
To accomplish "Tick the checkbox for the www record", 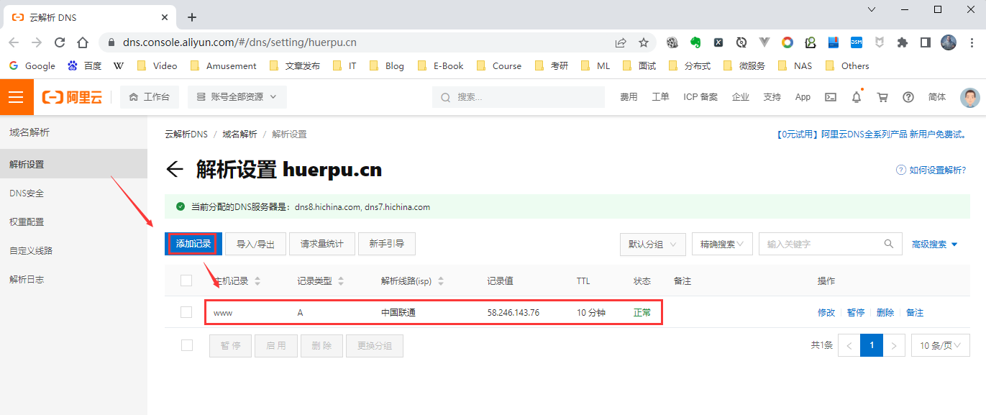I will pyautogui.click(x=186, y=312).
